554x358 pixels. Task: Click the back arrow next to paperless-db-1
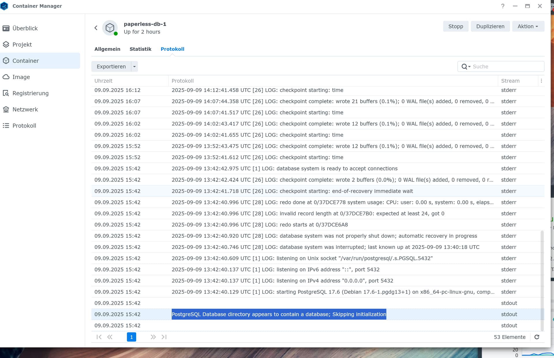[x=96, y=28]
